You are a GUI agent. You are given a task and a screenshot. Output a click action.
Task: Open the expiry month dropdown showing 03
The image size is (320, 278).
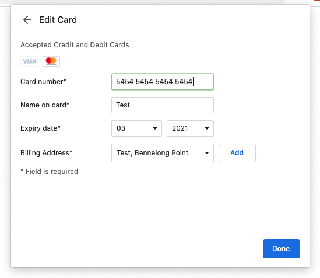[x=136, y=128]
